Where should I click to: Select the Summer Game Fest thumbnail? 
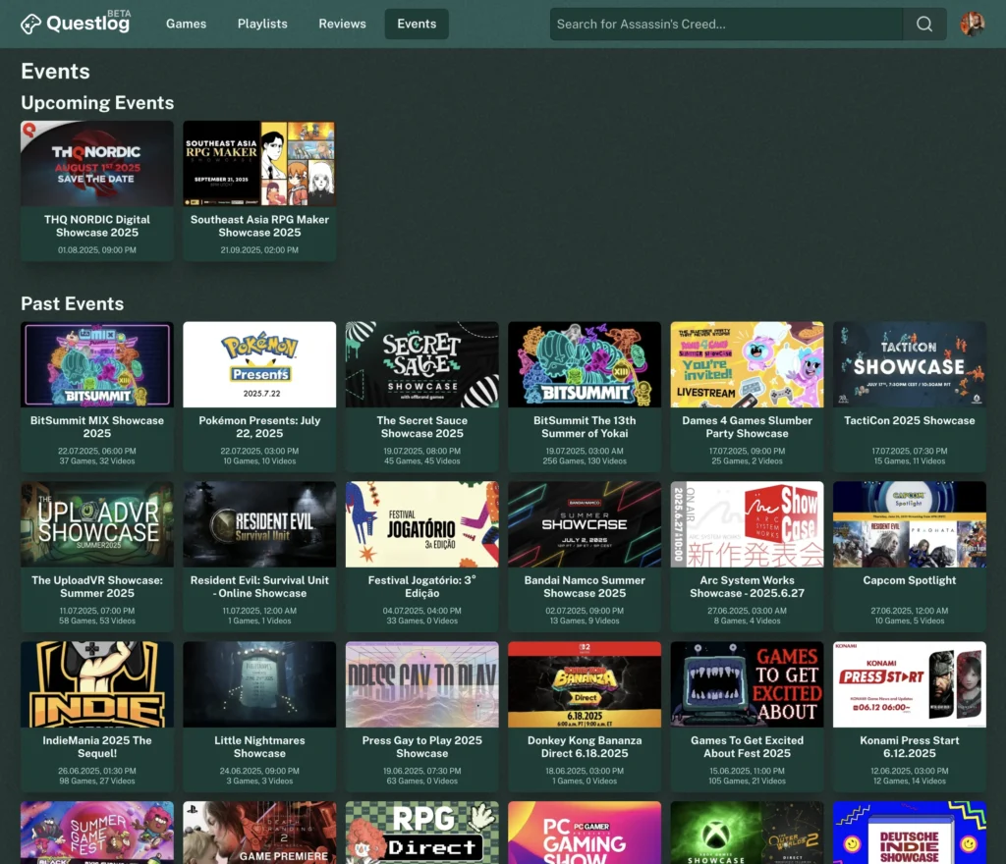(x=97, y=833)
